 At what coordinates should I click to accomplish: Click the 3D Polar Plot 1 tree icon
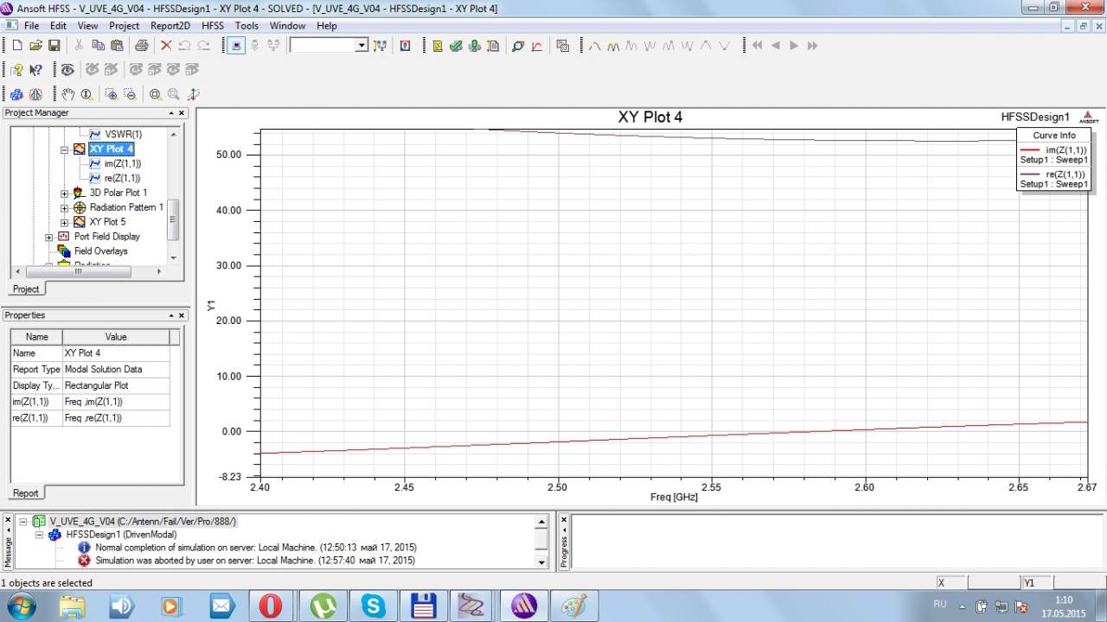(80, 193)
